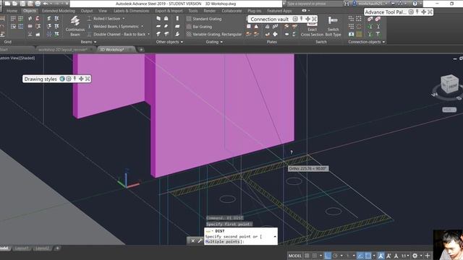This screenshot has height=260, width=463.
Task: Switch to the Layout2 tab
Action: tap(42, 248)
